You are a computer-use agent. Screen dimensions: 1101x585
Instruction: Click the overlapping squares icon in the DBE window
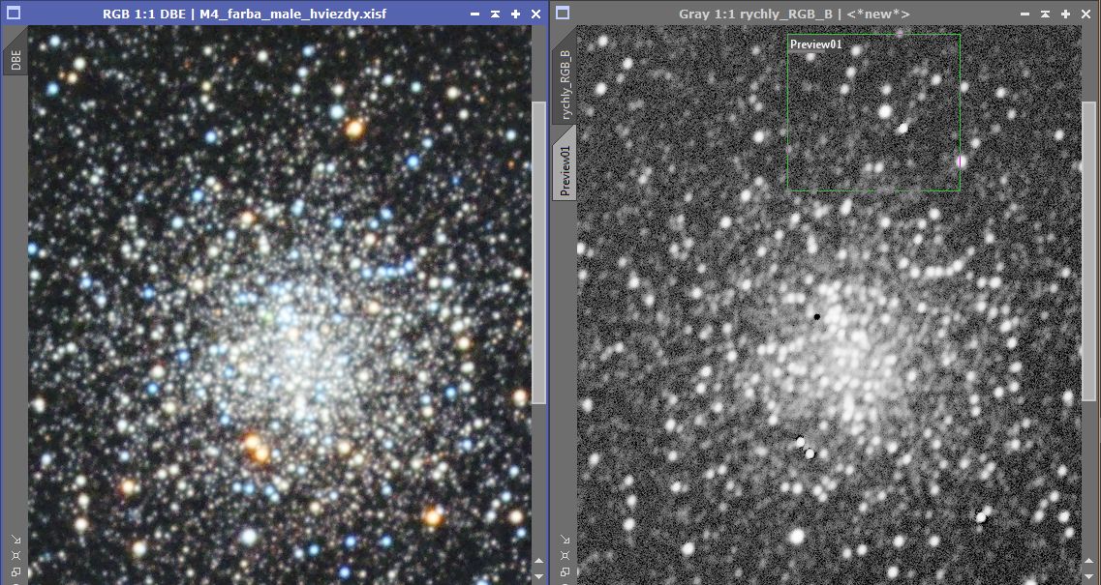coord(15,572)
